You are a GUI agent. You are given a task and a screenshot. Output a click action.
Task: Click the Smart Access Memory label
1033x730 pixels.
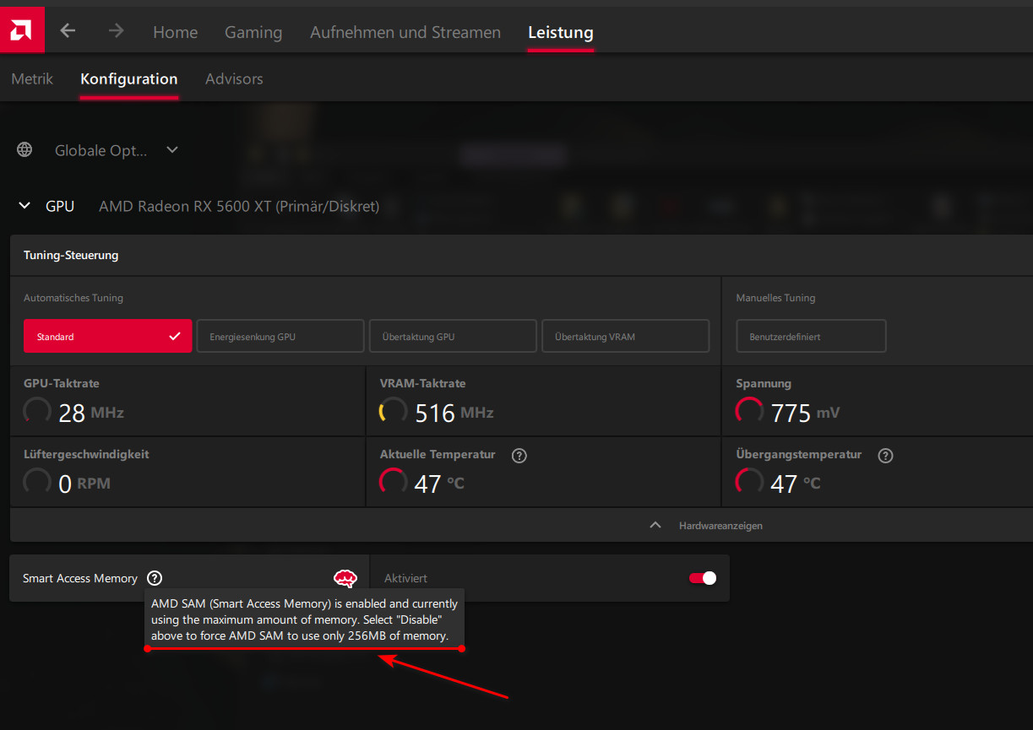(80, 578)
